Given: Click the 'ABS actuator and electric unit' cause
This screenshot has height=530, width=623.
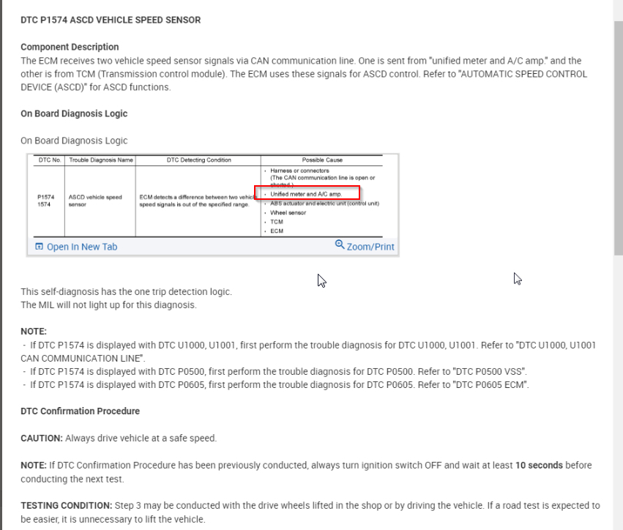Looking at the screenshot, I should click(324, 204).
